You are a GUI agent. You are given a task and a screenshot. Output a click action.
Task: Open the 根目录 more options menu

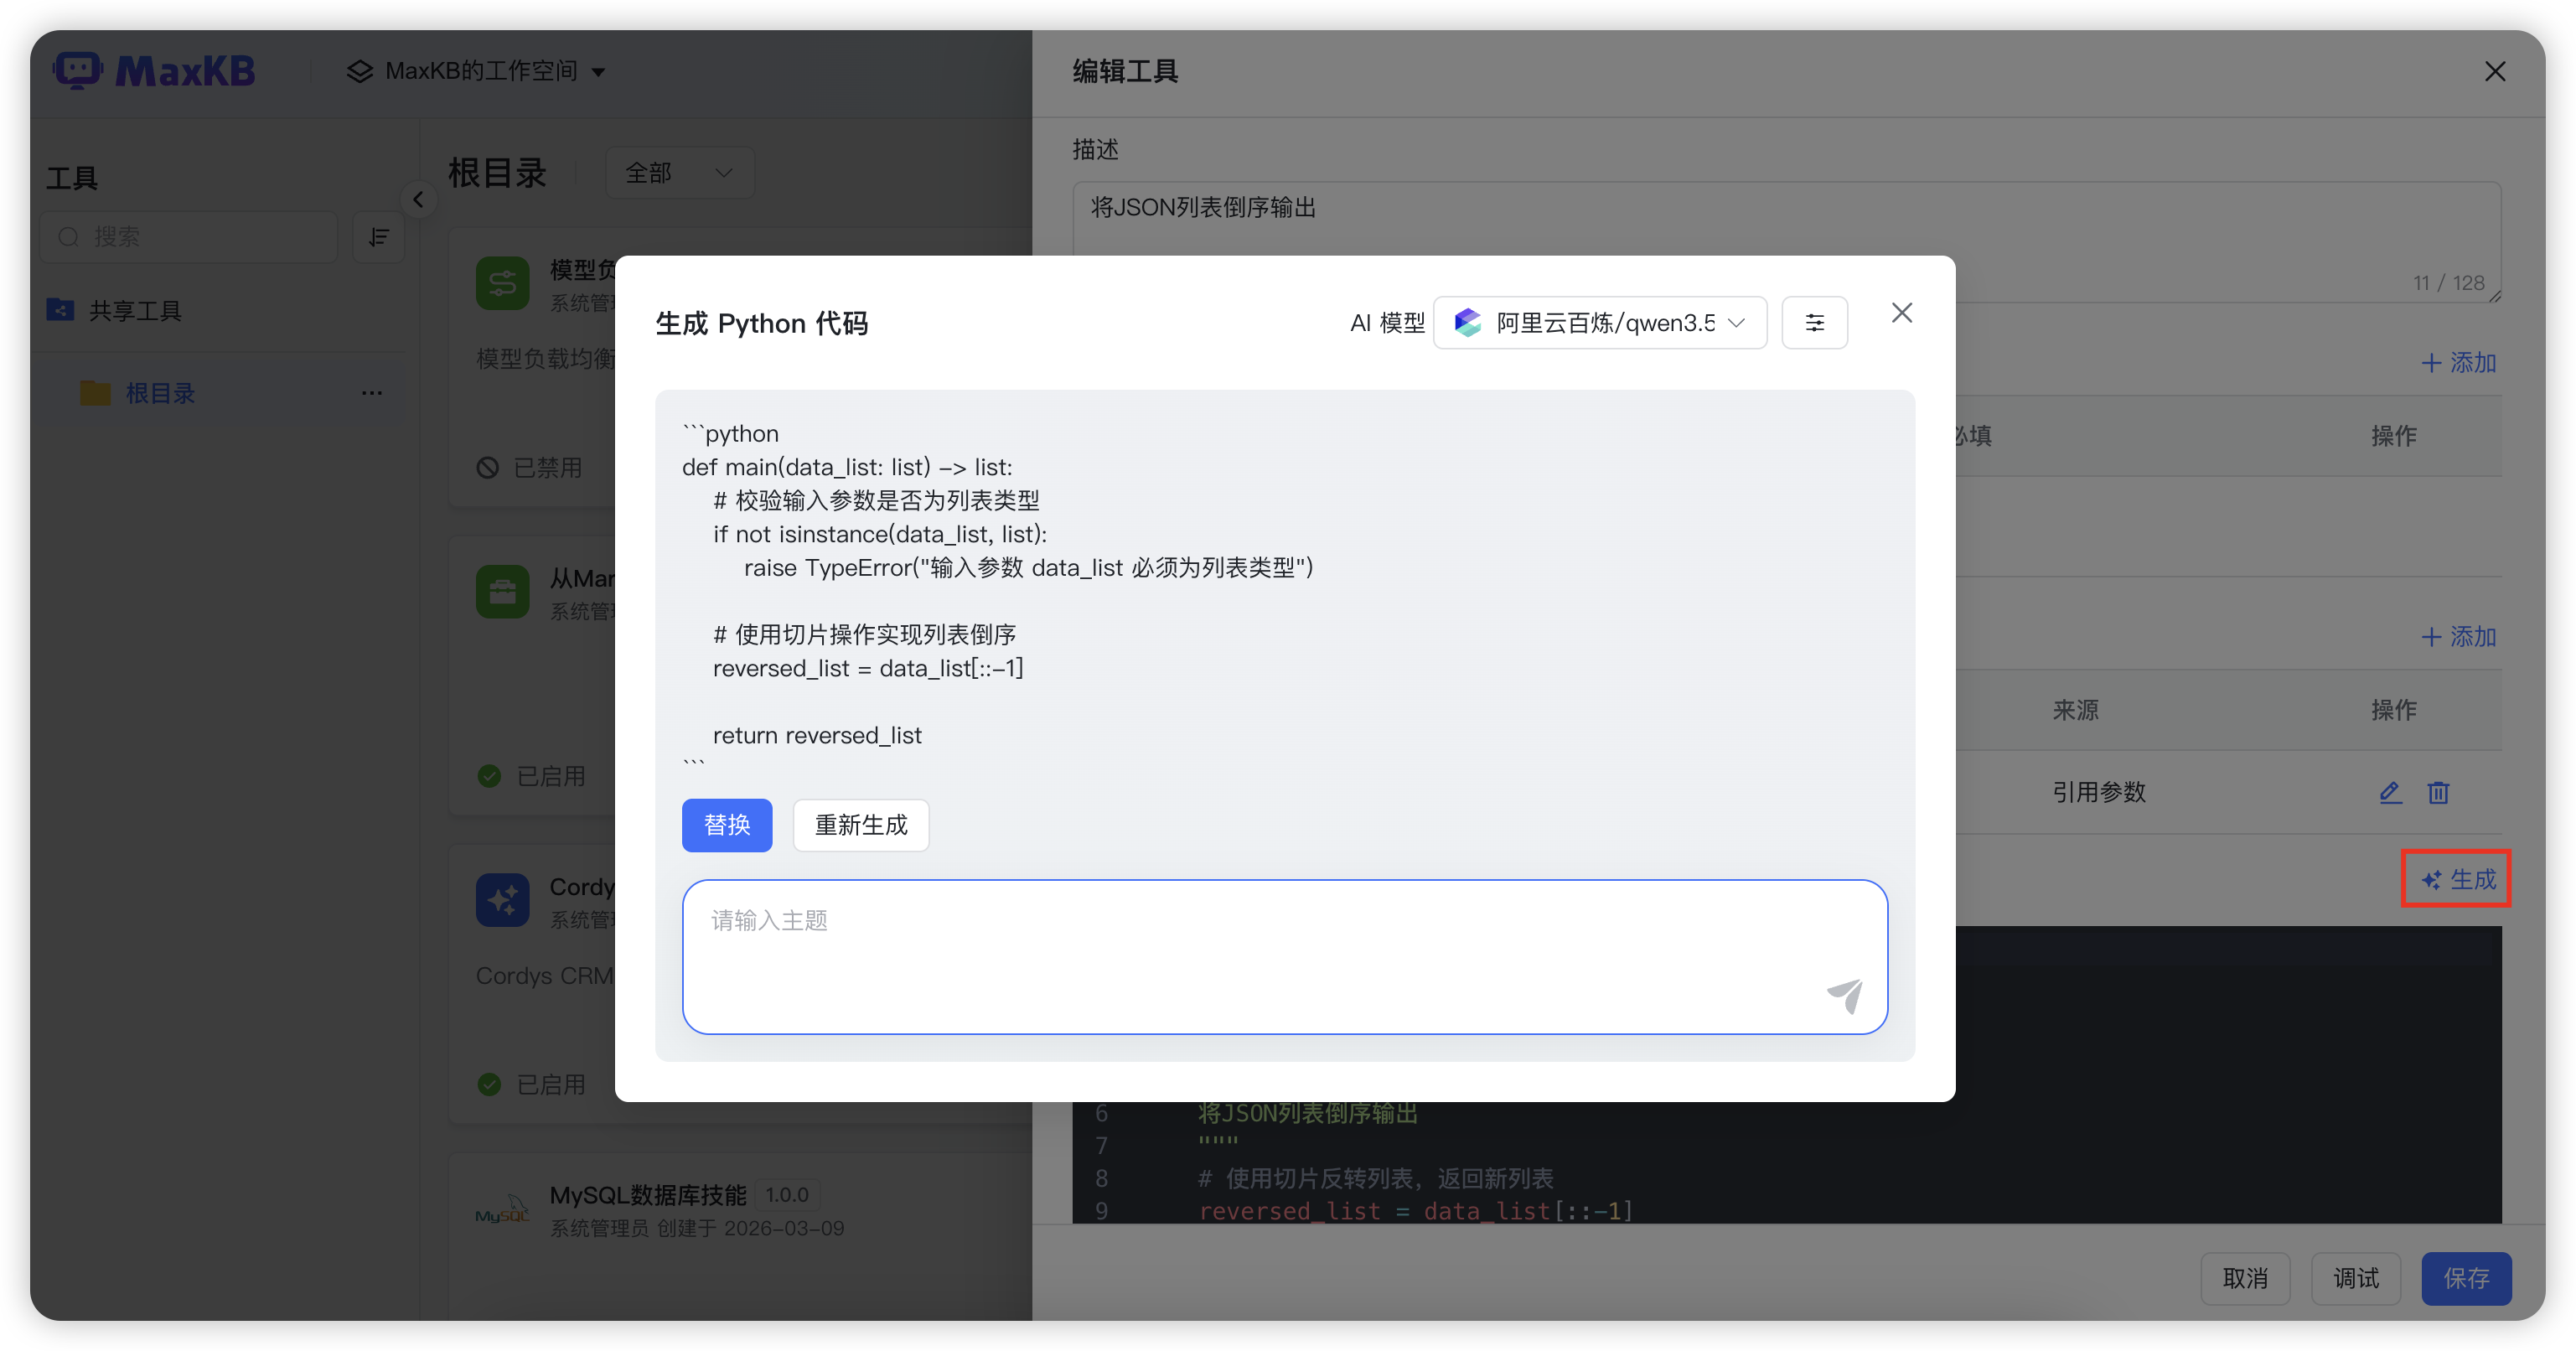(371, 392)
